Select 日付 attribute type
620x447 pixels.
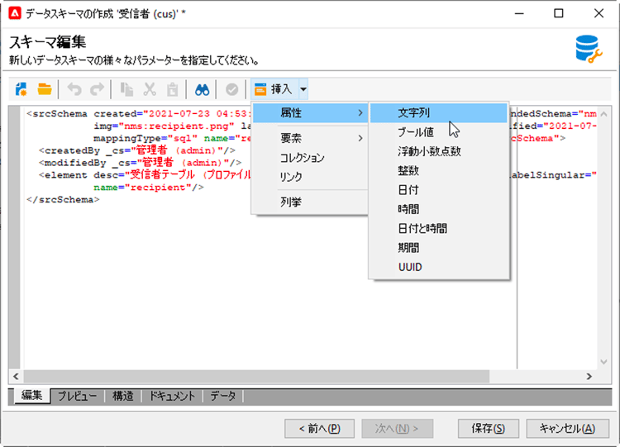point(439,190)
